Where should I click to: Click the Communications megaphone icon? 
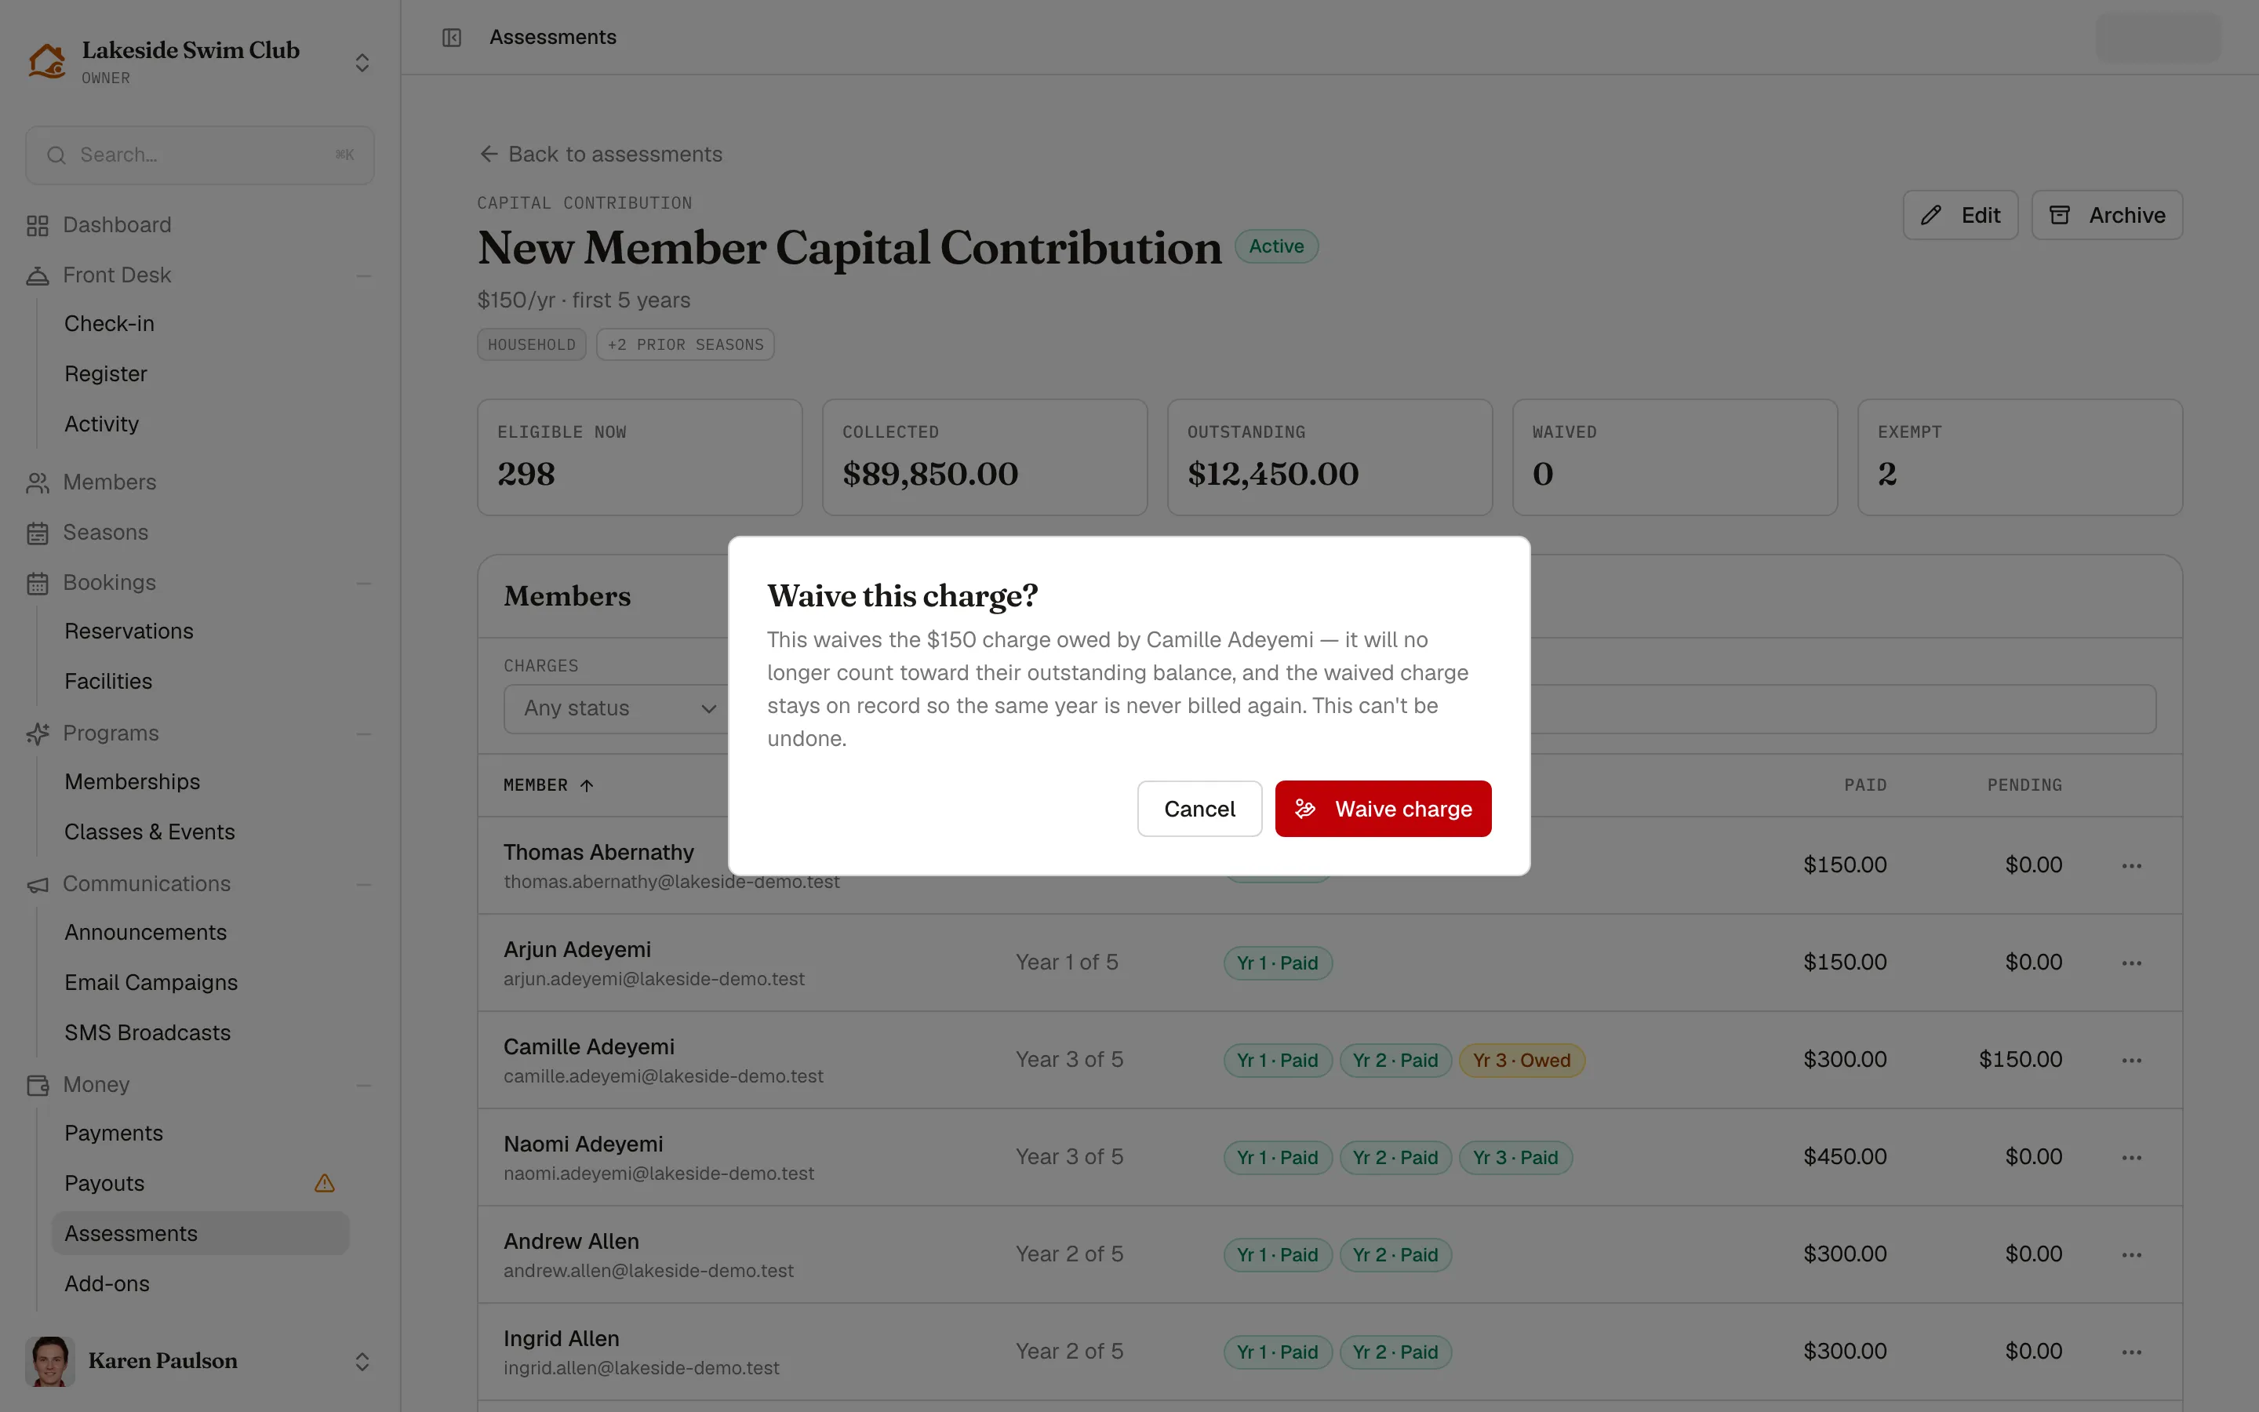pyautogui.click(x=38, y=884)
